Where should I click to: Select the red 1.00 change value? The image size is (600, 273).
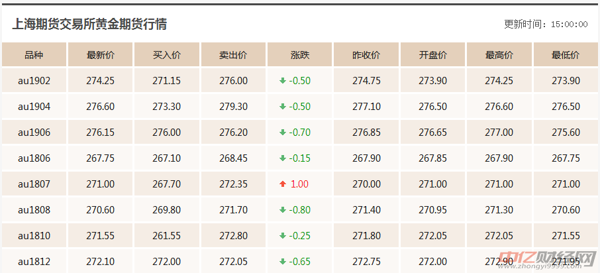click(299, 184)
